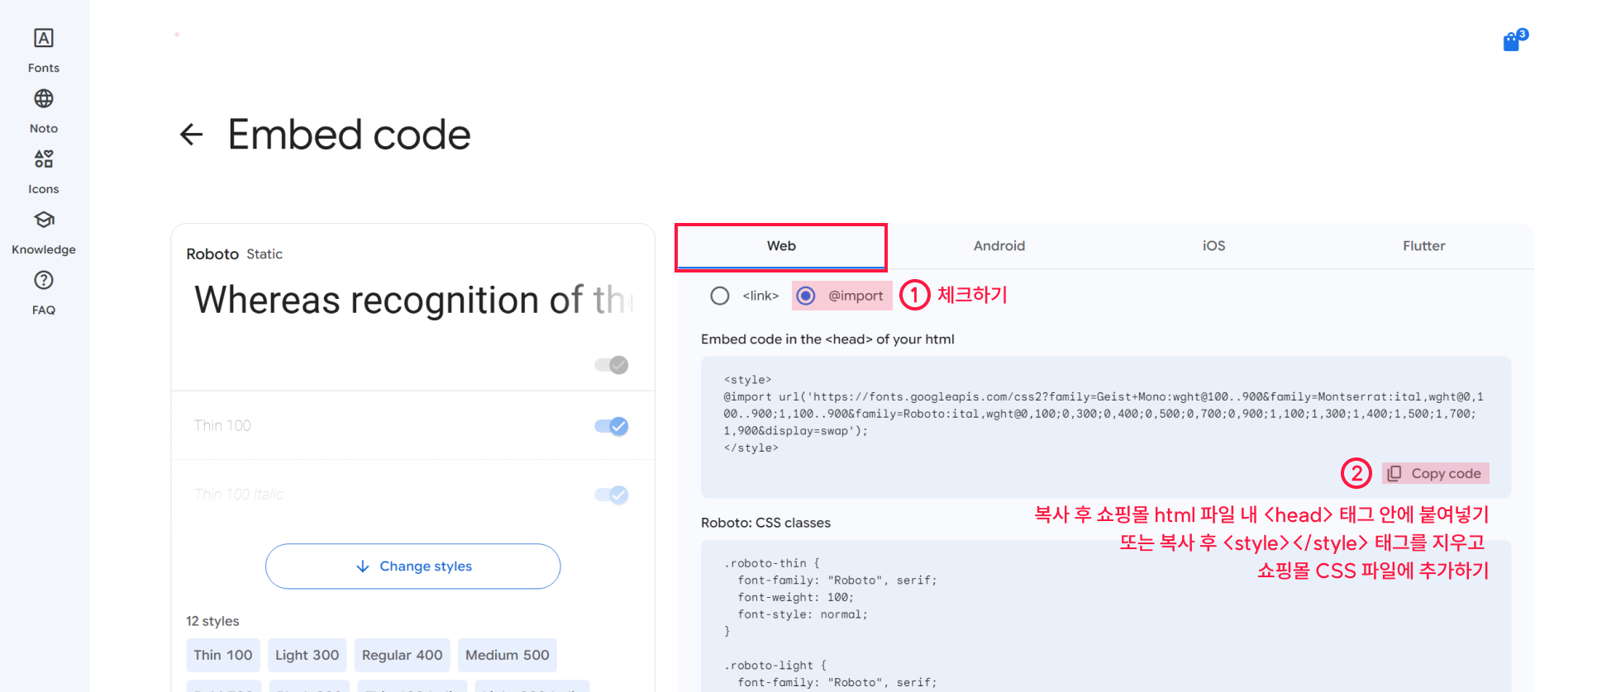The image size is (1597, 692).
Task: Click the 'Roboto: CSS classes' heading
Action: [765, 523]
